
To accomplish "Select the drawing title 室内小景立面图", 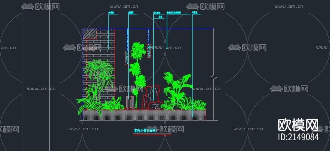I will pyautogui.click(x=145, y=131).
